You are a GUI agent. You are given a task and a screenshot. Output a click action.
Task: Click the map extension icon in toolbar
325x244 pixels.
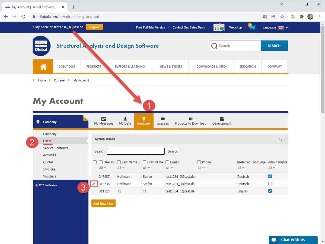point(293,17)
